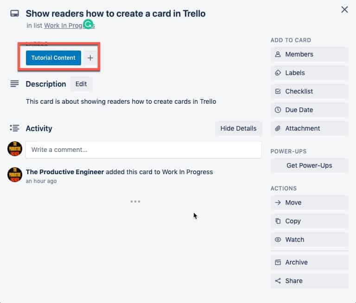Open the Labels menu

tap(310, 73)
